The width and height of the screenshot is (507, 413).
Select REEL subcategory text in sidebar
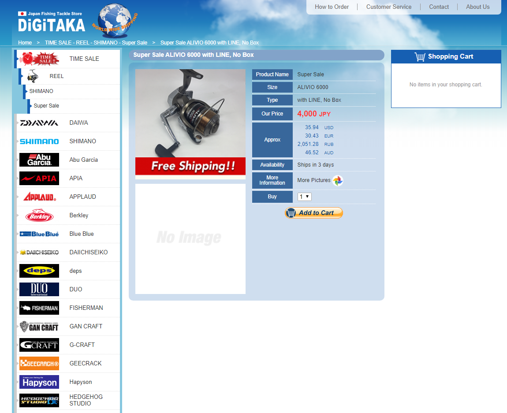[x=56, y=76]
